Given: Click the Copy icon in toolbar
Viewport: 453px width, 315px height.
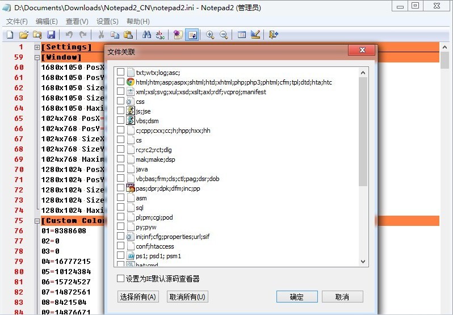Looking at the screenshot, I should click(x=115, y=35).
